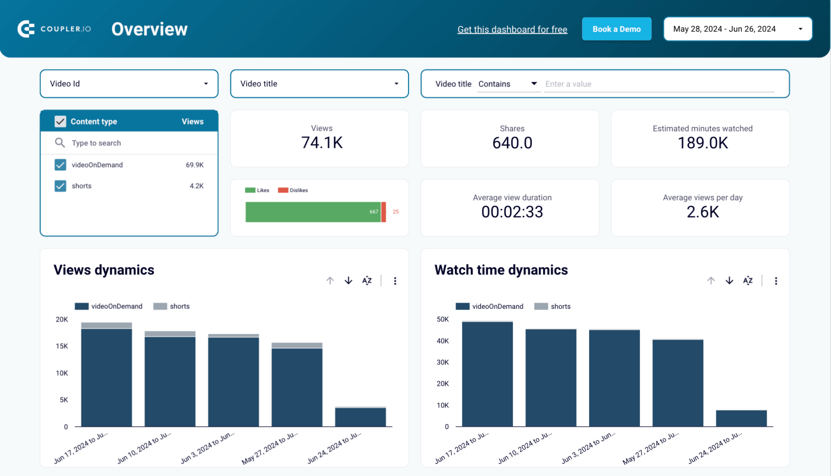Change the Contains match condition dropdown
The image size is (831, 476).
pos(507,84)
